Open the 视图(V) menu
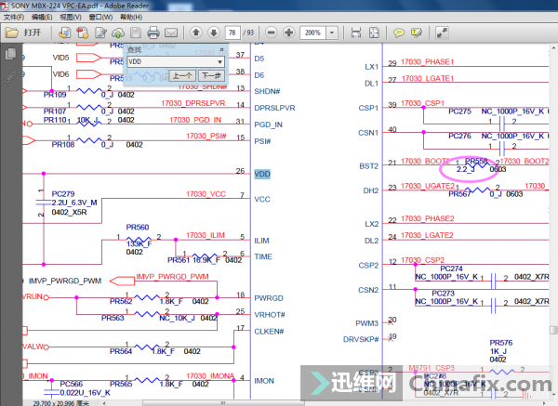This screenshot has height=406, width=558. (x=71, y=17)
